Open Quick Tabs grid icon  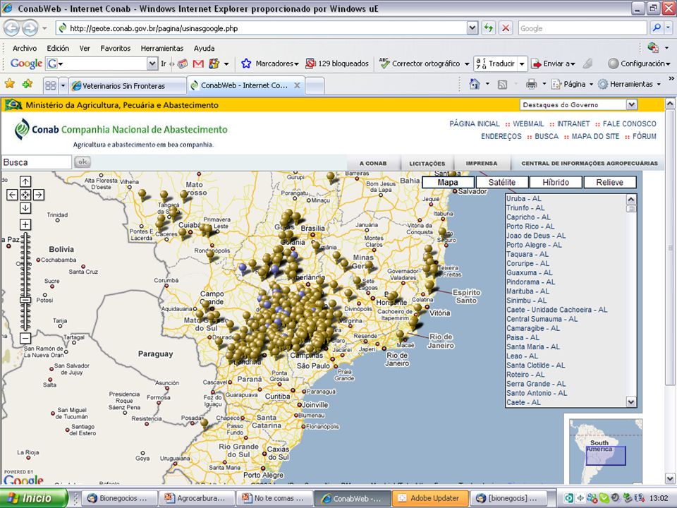pyautogui.click(x=51, y=85)
